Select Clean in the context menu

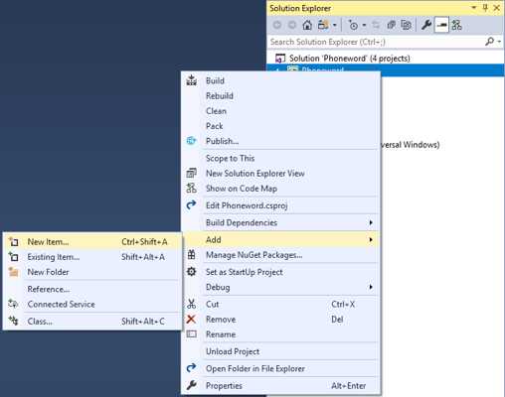coord(280,111)
